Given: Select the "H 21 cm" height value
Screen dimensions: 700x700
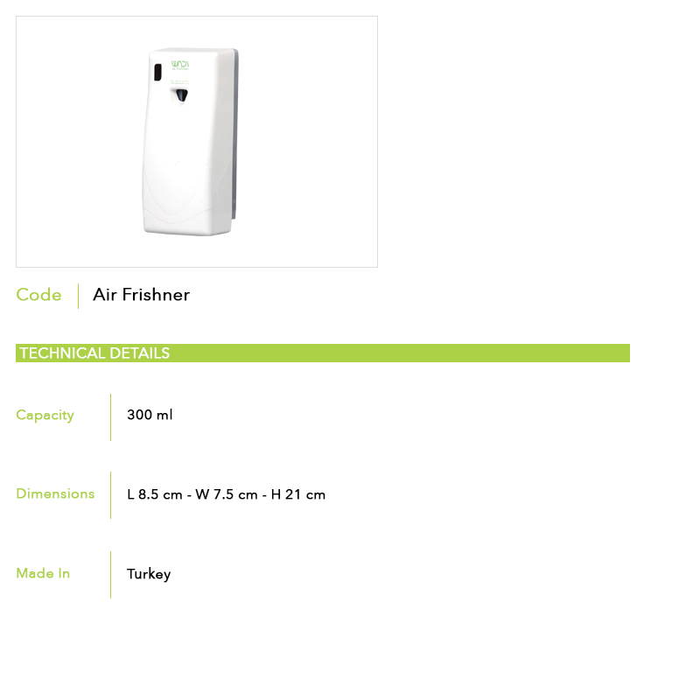Looking at the screenshot, I should (297, 494).
